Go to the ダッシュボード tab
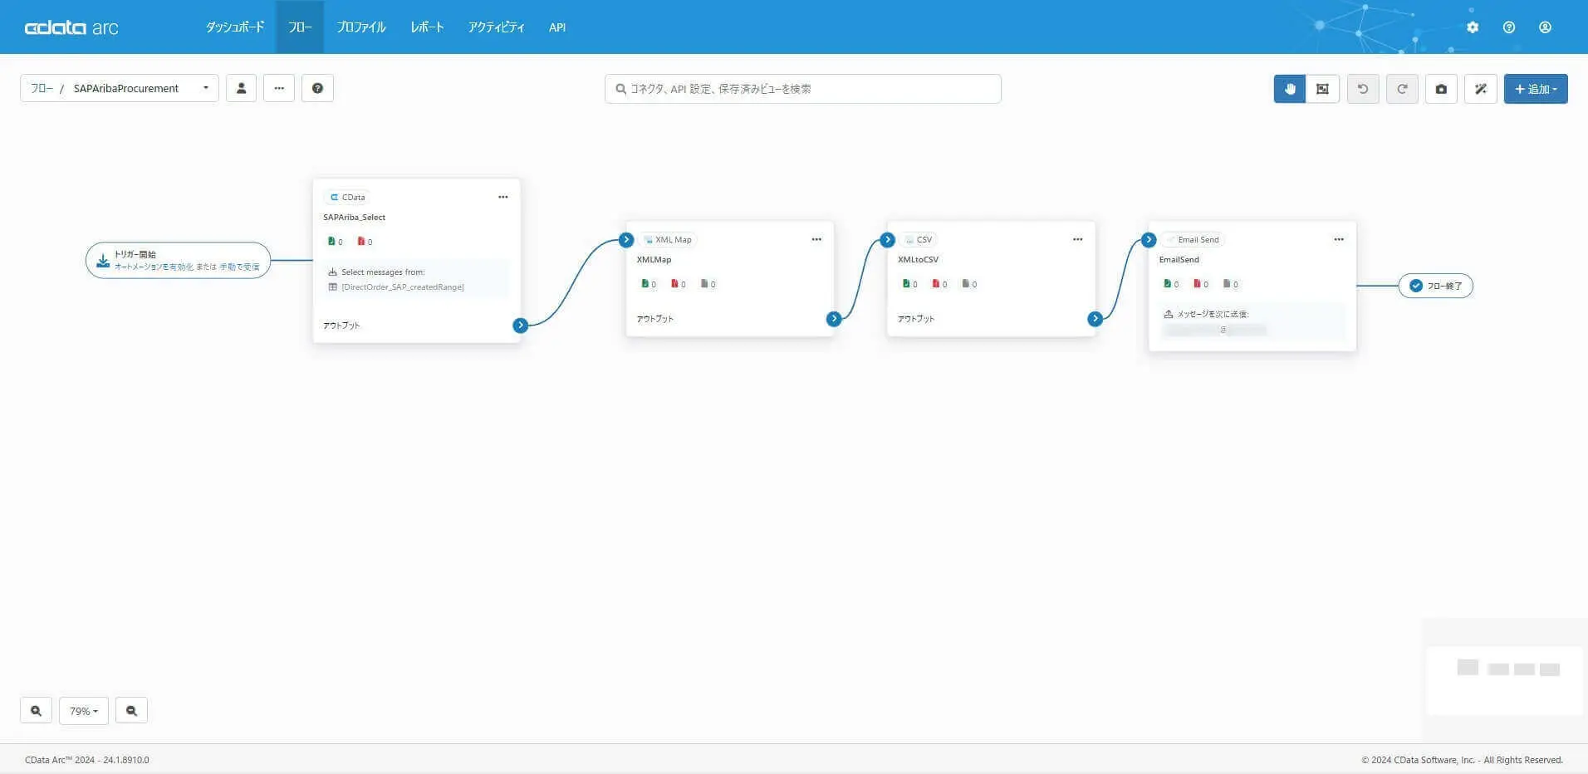This screenshot has height=774, width=1588. [235, 27]
